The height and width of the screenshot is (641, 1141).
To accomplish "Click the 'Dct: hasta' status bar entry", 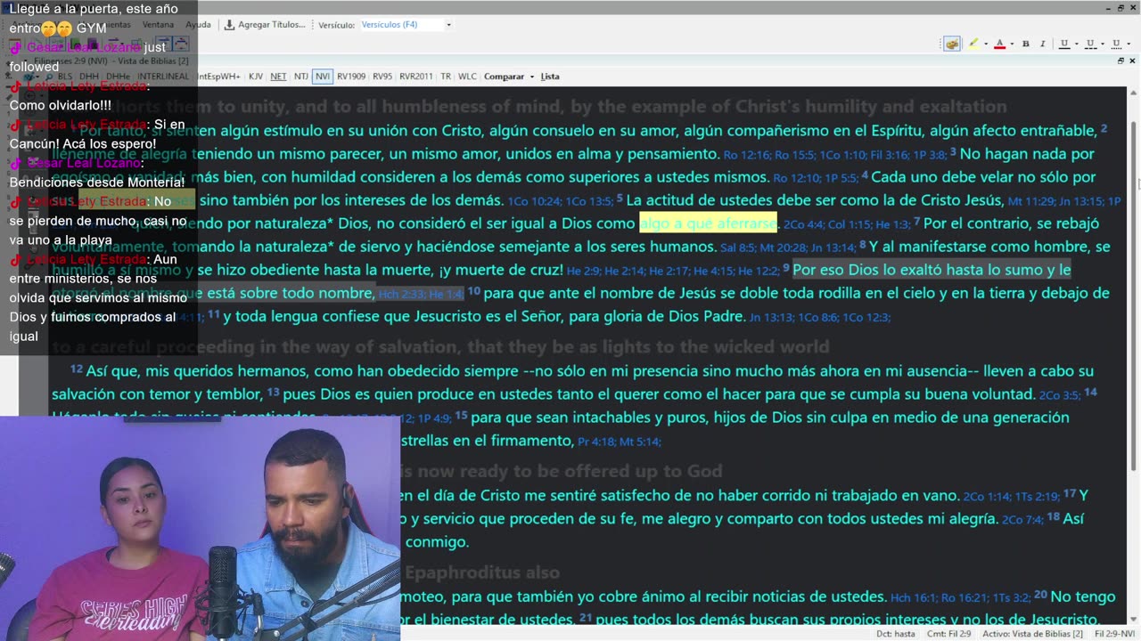I will [895, 634].
